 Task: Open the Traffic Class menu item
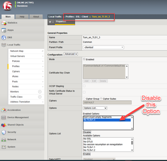click(16, 97)
